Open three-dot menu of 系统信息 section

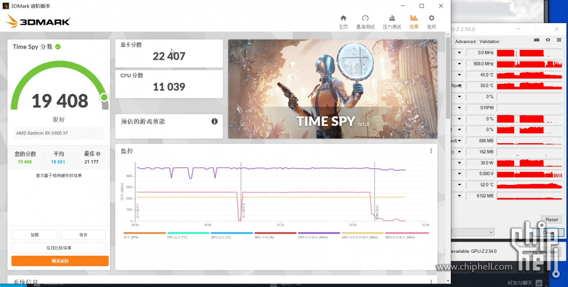(431, 282)
